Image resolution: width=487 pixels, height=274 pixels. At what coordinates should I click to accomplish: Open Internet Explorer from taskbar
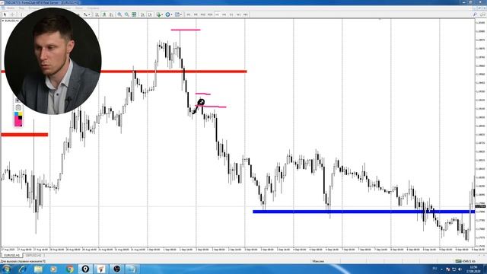point(22,269)
